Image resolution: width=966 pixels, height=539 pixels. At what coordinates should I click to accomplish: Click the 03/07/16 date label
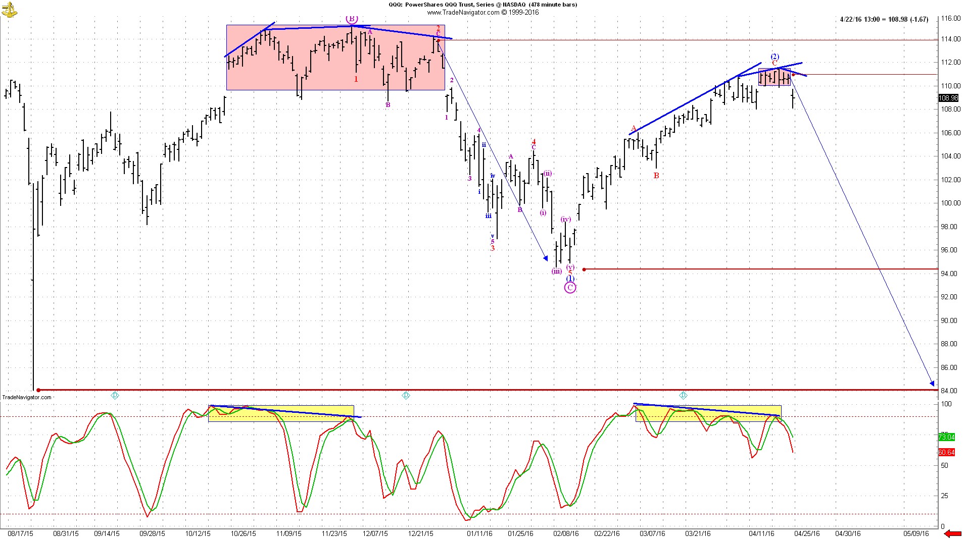point(652,533)
